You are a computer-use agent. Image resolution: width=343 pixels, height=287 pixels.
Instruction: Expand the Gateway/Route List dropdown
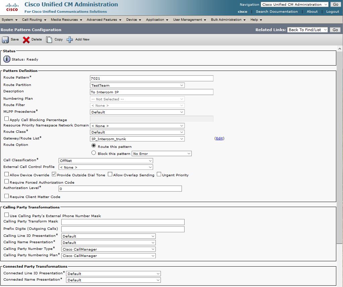click(137, 139)
